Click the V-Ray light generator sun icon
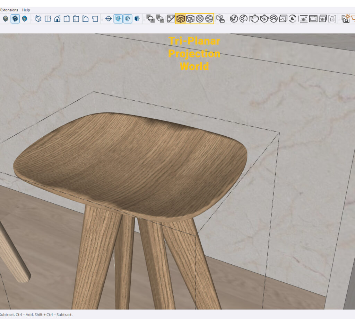Image resolution: width=355 pixels, height=319 pixels. coord(346,19)
